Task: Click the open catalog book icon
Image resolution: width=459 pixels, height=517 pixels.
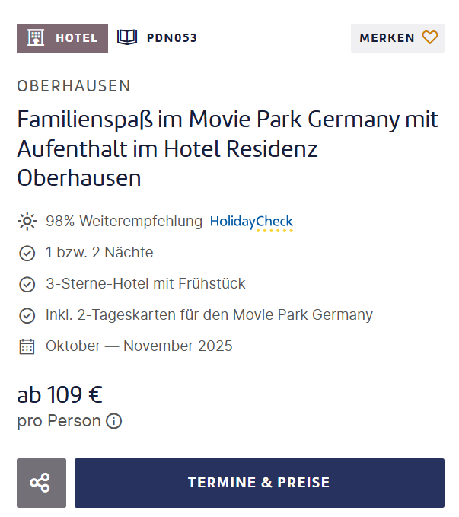Action: coord(126,37)
